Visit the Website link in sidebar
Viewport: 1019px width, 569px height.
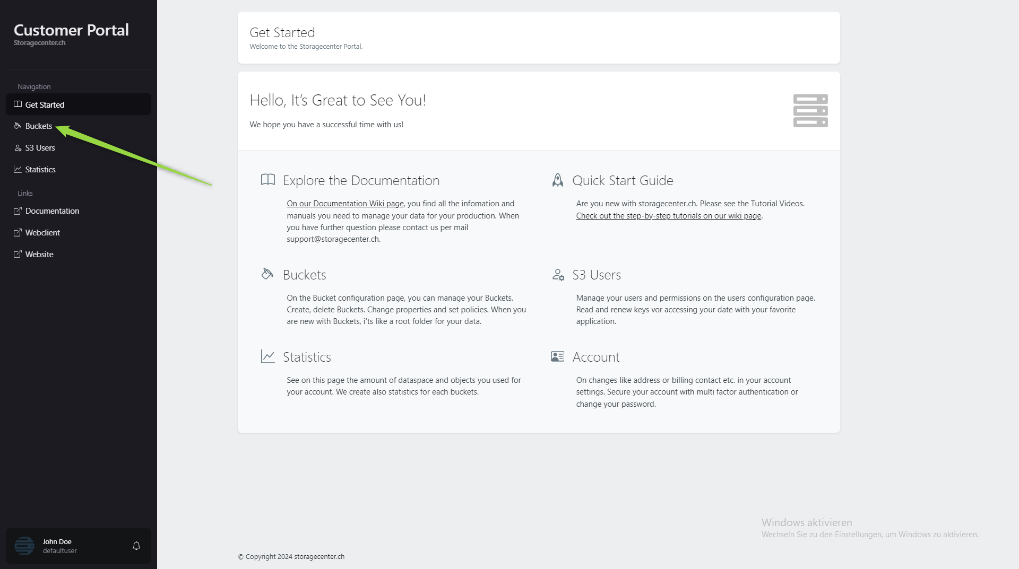(39, 255)
